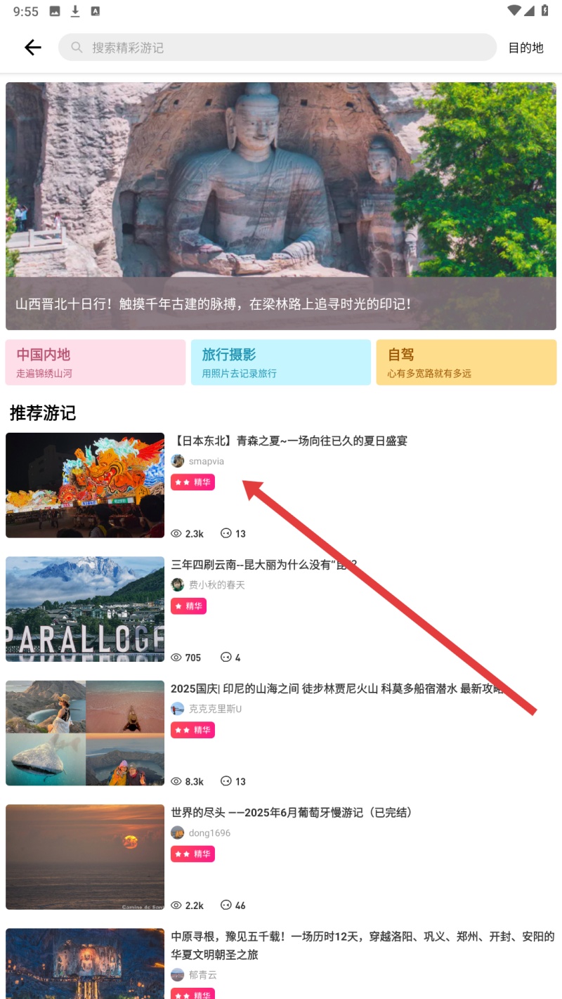Click smapvia's author avatar
562x999 pixels.
tap(178, 461)
